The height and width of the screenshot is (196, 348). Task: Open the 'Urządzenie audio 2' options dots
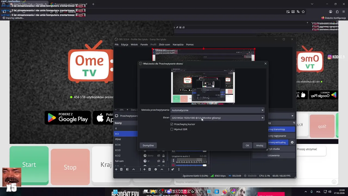(173, 161)
